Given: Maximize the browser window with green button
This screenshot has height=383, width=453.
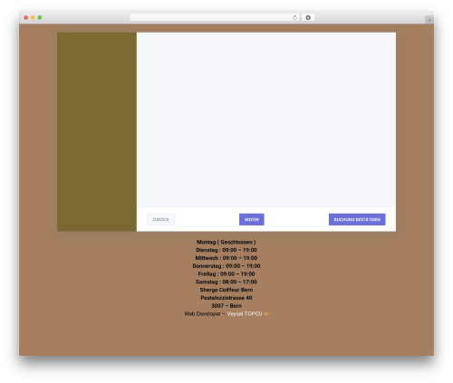Looking at the screenshot, I should click(40, 17).
